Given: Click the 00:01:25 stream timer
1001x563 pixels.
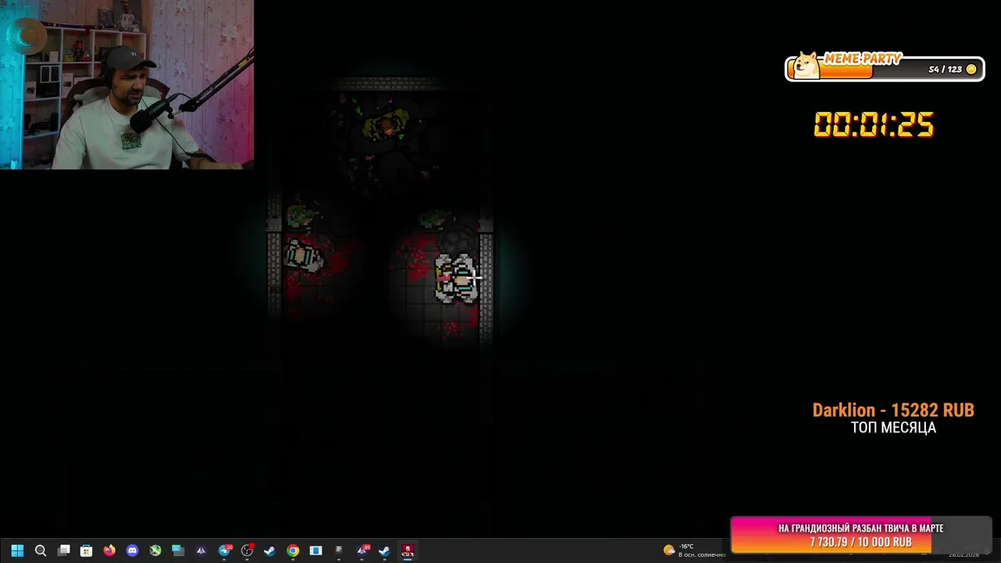Looking at the screenshot, I should [x=874, y=125].
